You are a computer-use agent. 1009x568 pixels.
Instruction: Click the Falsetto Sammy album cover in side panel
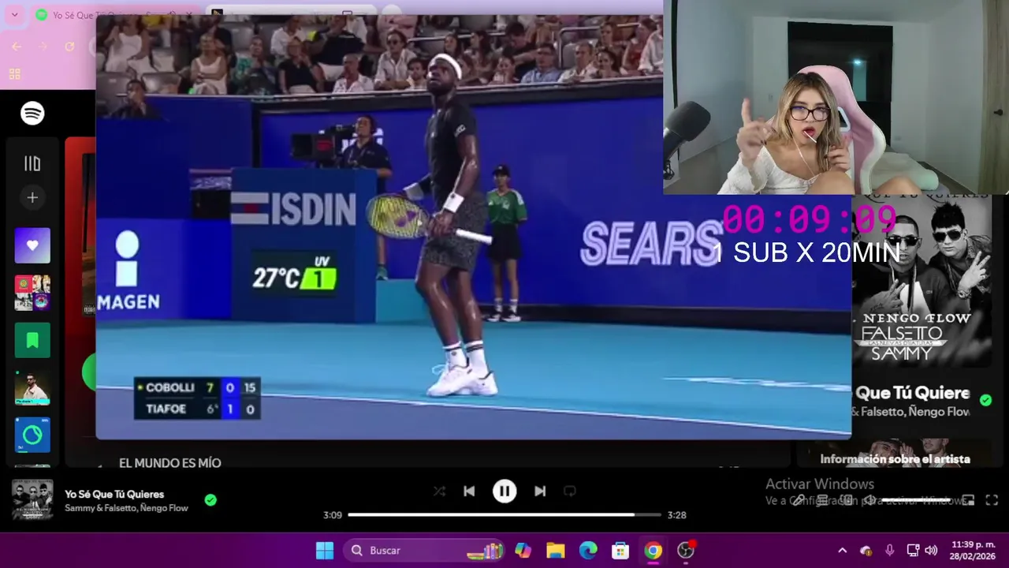[922, 280]
